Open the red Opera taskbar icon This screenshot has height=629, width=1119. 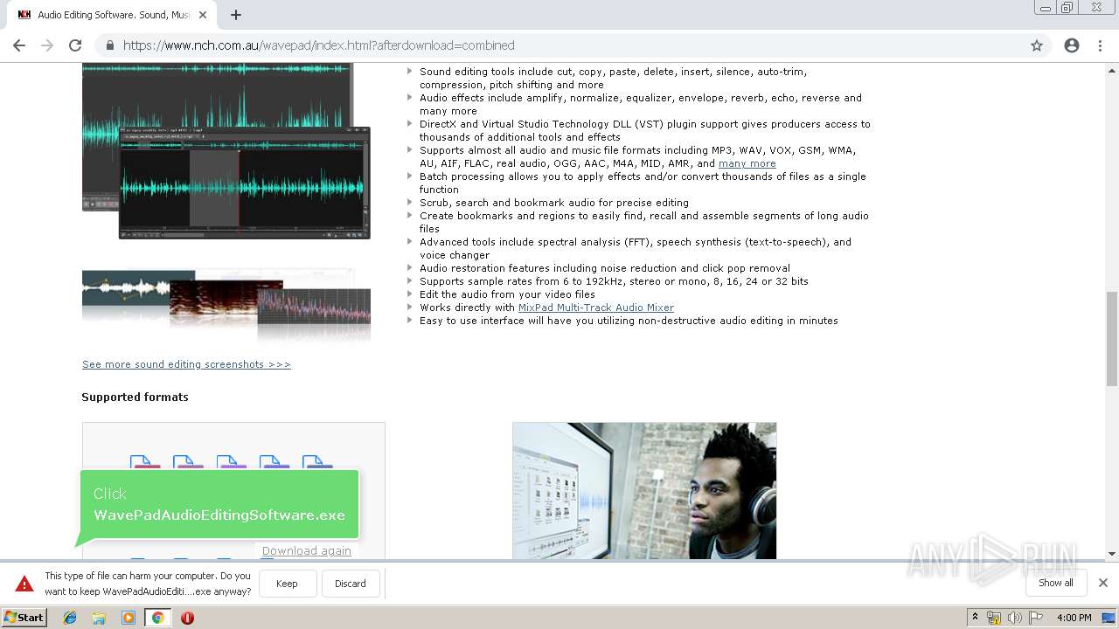(x=187, y=618)
